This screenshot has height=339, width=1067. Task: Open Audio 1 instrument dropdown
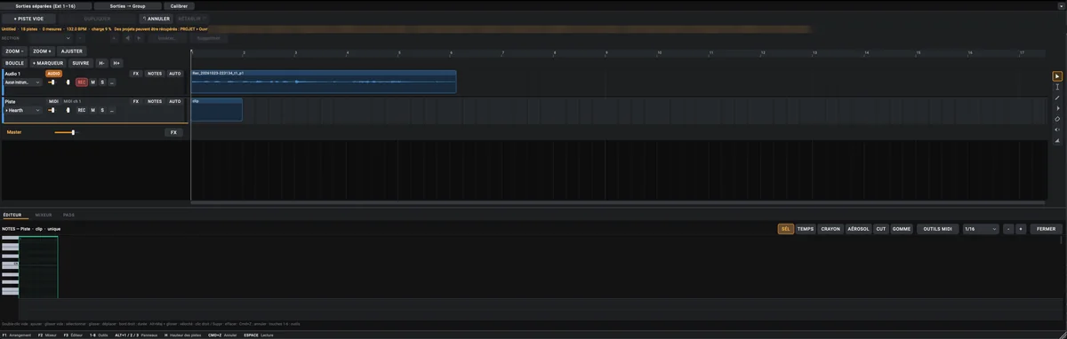22,83
